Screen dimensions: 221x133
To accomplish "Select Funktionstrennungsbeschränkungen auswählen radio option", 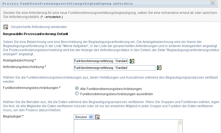I will point(77,94).
